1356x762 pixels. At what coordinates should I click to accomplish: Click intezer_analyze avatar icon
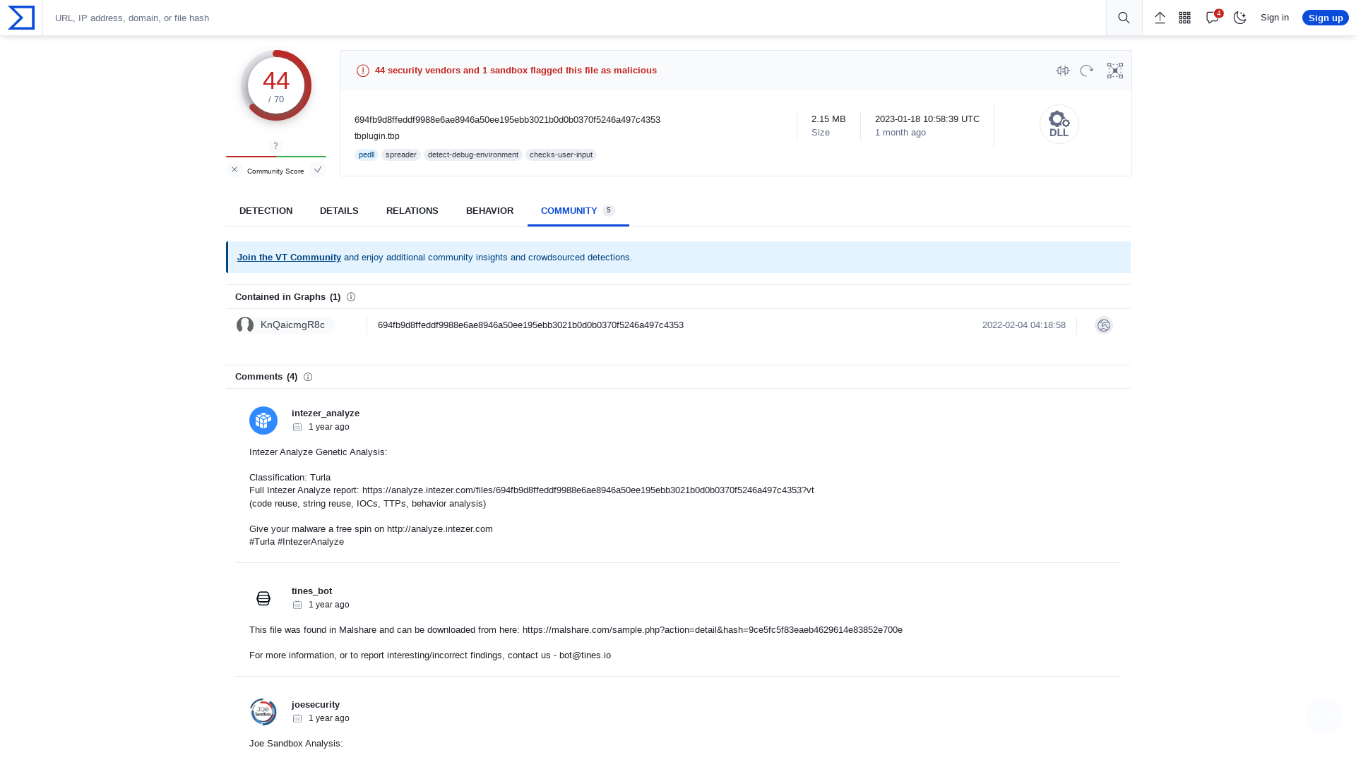tap(263, 421)
